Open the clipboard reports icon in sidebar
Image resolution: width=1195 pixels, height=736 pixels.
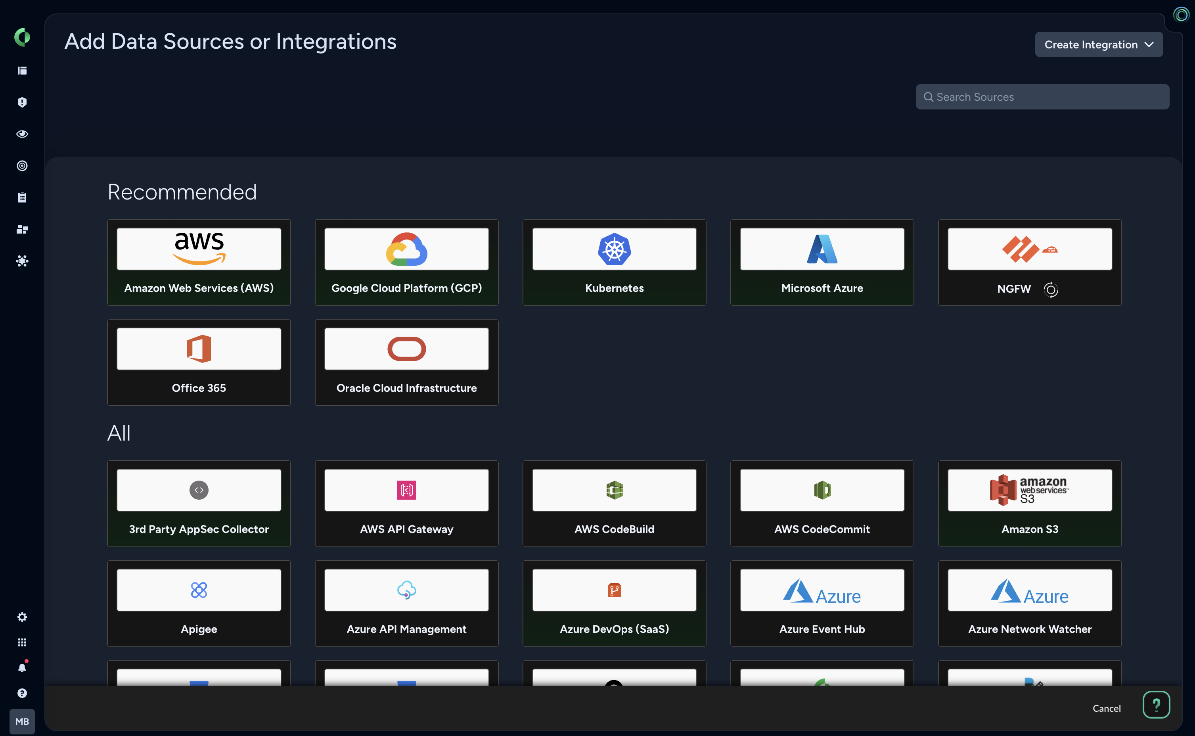pos(22,197)
